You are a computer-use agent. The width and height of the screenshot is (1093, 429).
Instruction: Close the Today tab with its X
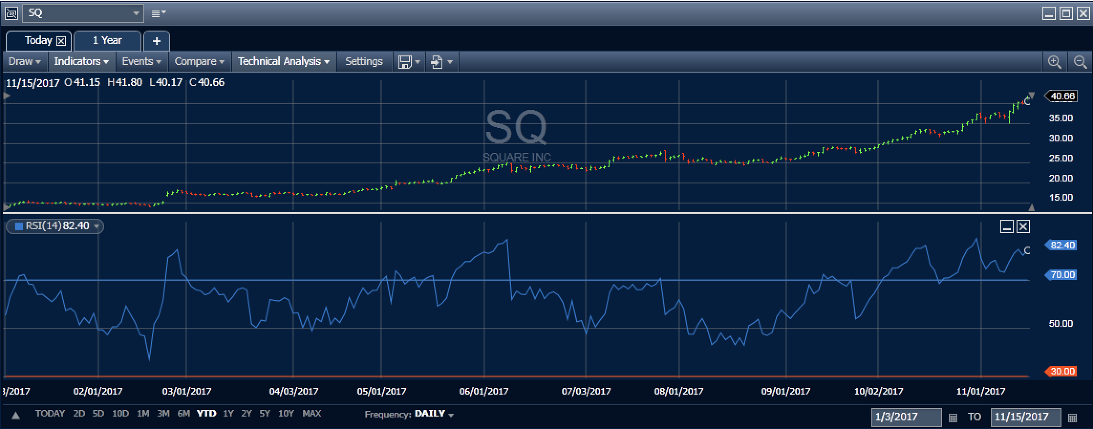point(61,41)
